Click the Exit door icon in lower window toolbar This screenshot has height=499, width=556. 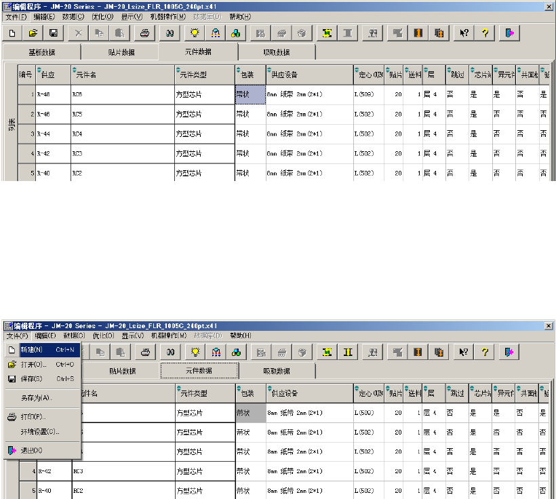(x=509, y=352)
